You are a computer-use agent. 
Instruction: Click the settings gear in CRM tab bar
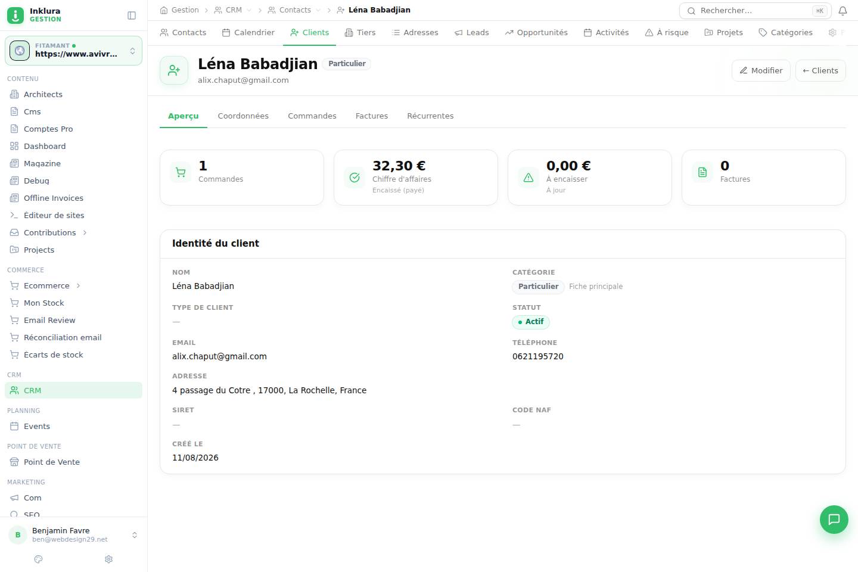click(832, 33)
